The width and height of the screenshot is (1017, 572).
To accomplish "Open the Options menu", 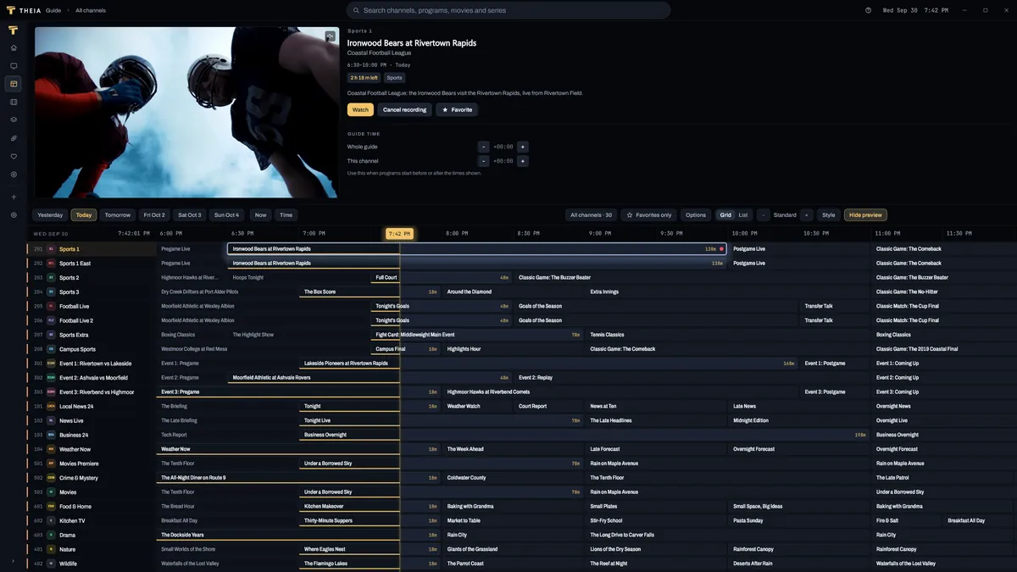I will [x=696, y=215].
